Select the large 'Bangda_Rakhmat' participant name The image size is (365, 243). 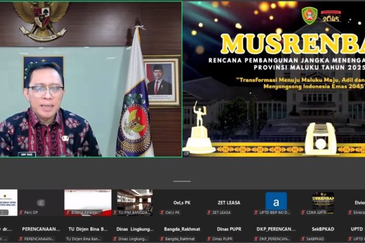(x=182, y=229)
